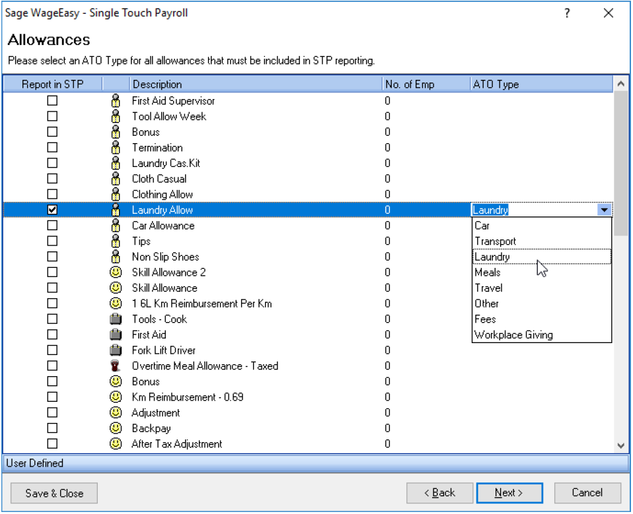
Task: Proceed with the Next button
Action: [509, 493]
